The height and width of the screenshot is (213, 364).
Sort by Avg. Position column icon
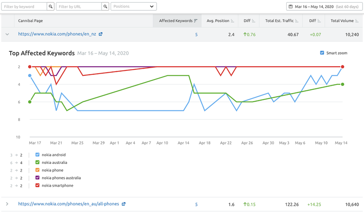[233, 21]
